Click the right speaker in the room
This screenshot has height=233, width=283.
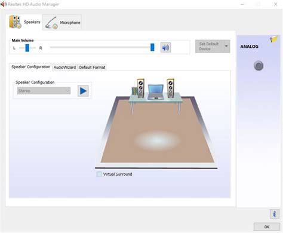pyautogui.click(x=171, y=88)
